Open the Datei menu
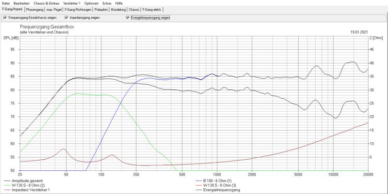This screenshot has width=388, height=194. (x=5, y=3)
